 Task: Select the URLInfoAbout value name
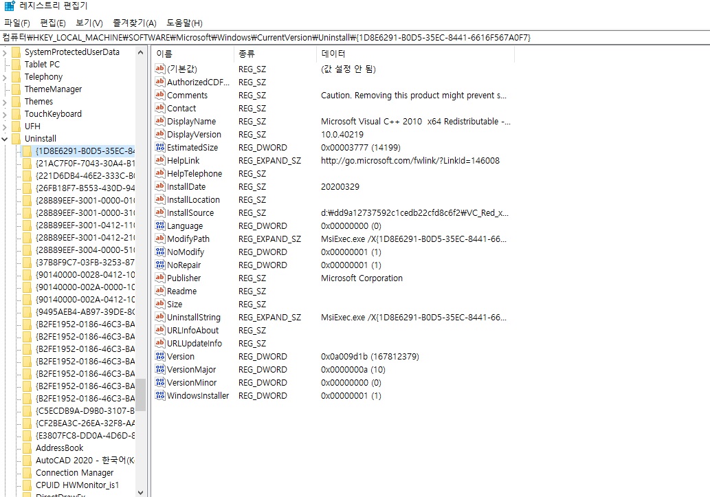pos(193,331)
